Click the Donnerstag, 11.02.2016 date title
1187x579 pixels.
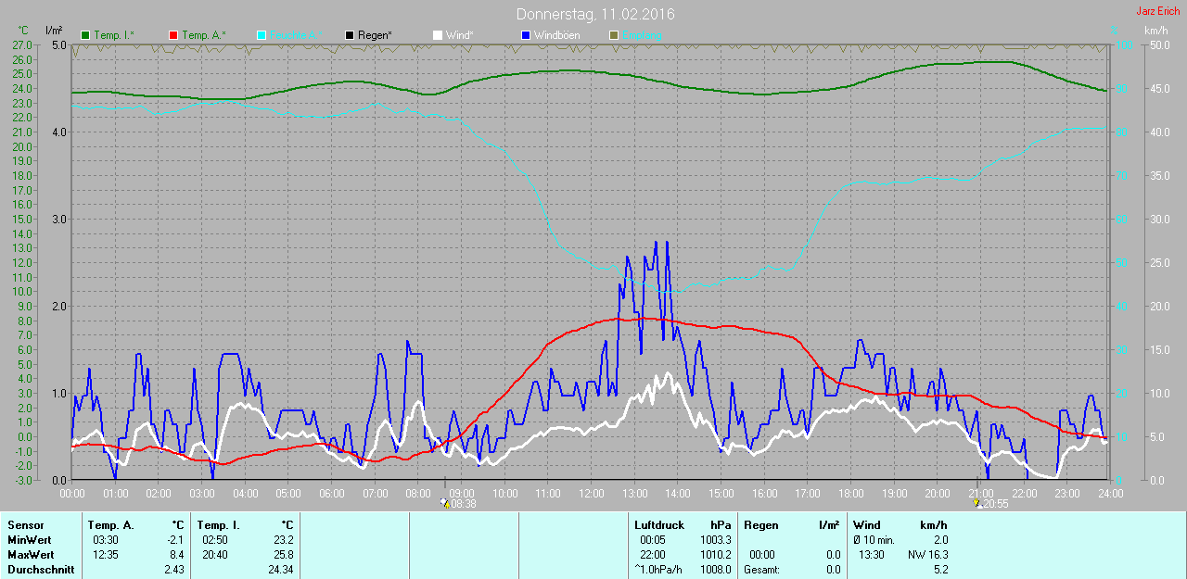pyautogui.click(x=595, y=15)
